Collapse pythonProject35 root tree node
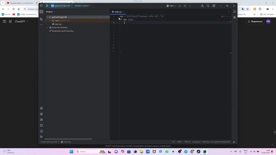The width and height of the screenshot is (276, 155). [x=47, y=17]
